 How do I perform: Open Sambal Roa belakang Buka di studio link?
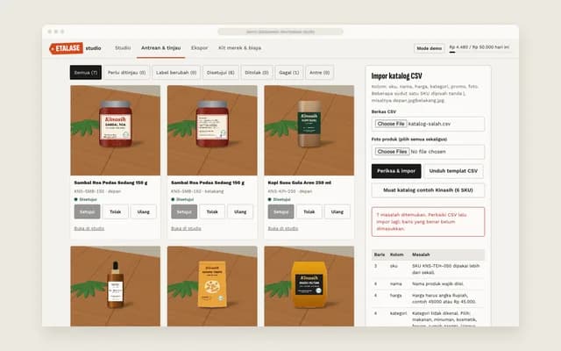[186, 228]
